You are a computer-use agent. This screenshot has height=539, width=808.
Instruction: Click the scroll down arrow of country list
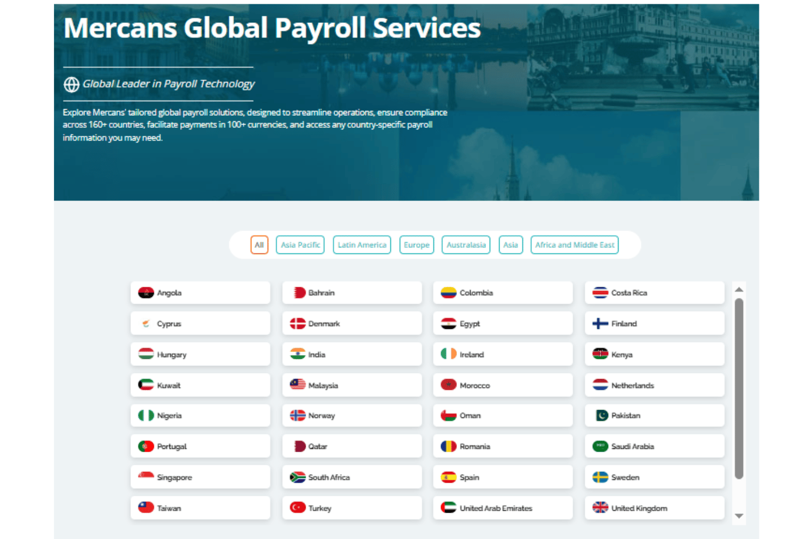click(739, 516)
